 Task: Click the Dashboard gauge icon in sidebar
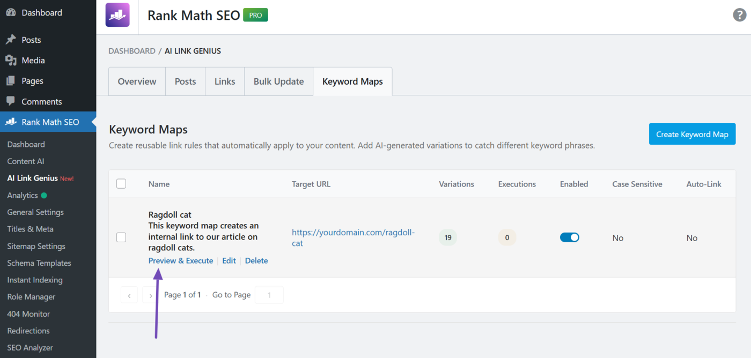(x=11, y=12)
